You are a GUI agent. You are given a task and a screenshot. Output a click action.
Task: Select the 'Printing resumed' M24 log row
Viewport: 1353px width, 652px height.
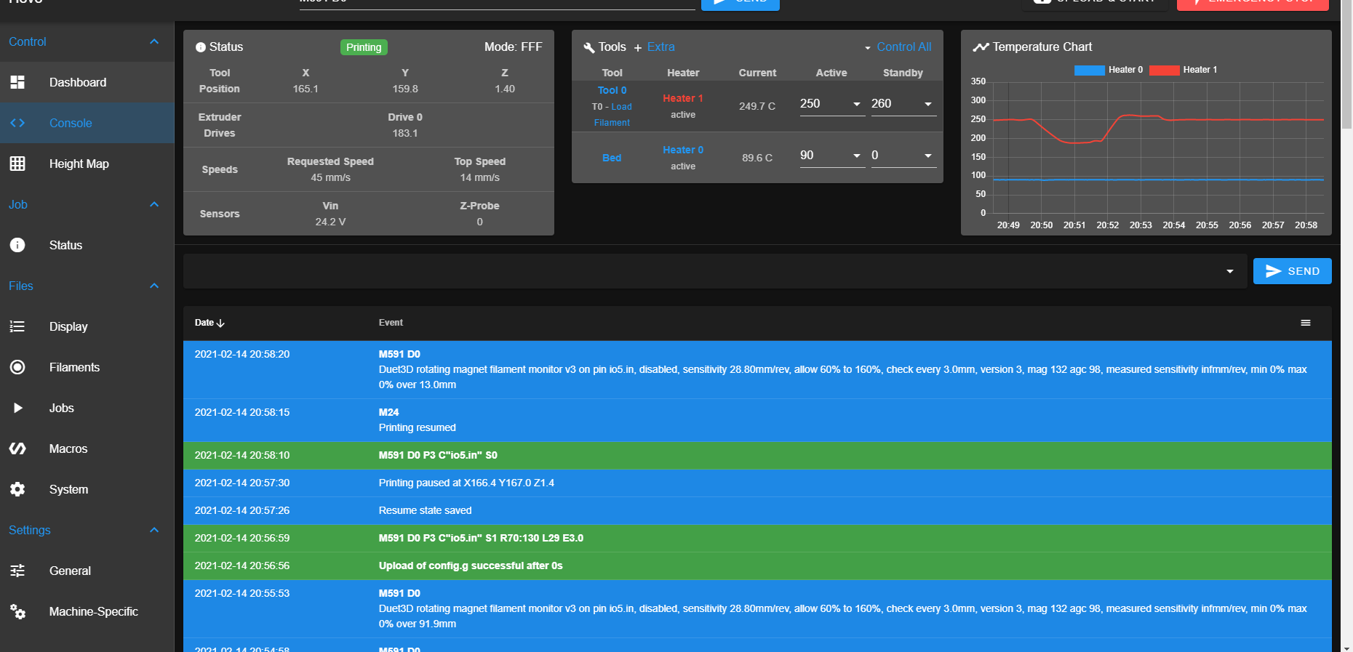pyautogui.click(x=757, y=420)
